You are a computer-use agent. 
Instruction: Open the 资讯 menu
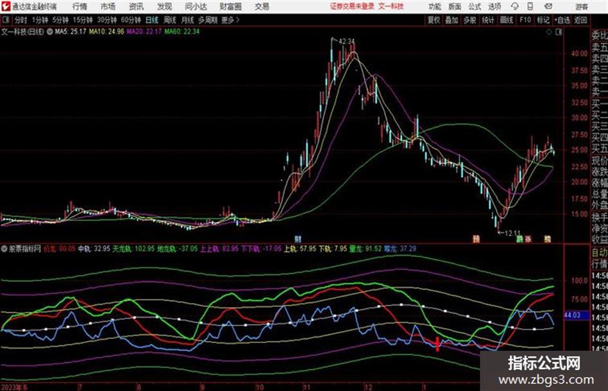click(x=136, y=6)
